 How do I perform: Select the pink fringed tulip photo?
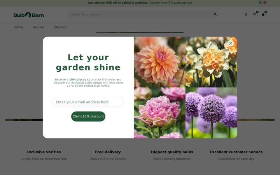click(x=160, y=113)
